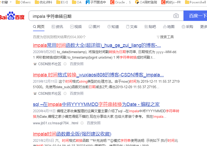Image resolution: width=207 pixels, height=146 pixels.
Task: Open the Others bookmark folder
Action: click(x=23, y=2)
